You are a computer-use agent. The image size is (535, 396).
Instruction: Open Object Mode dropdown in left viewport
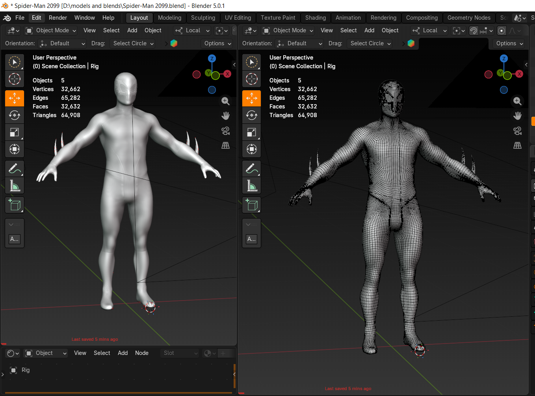51,30
